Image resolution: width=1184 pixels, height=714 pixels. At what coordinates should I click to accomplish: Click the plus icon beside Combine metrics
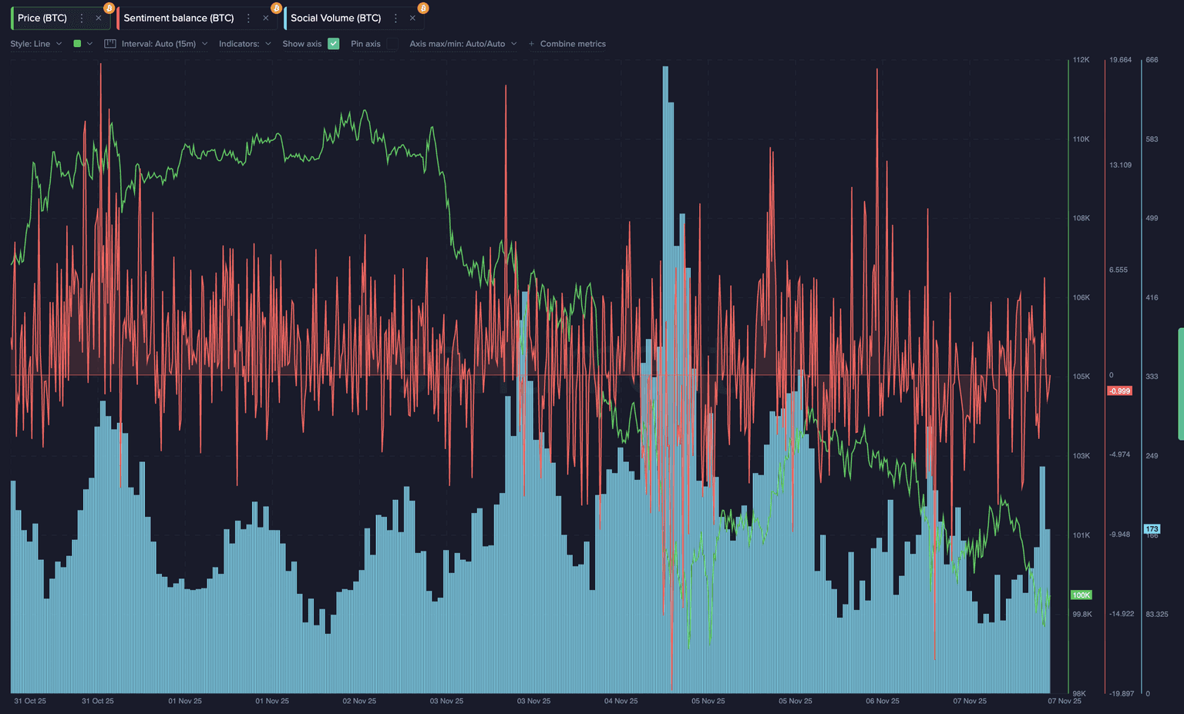(x=531, y=44)
